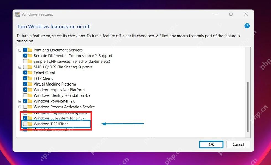Click the Print and Document Services folder icon

(30, 50)
